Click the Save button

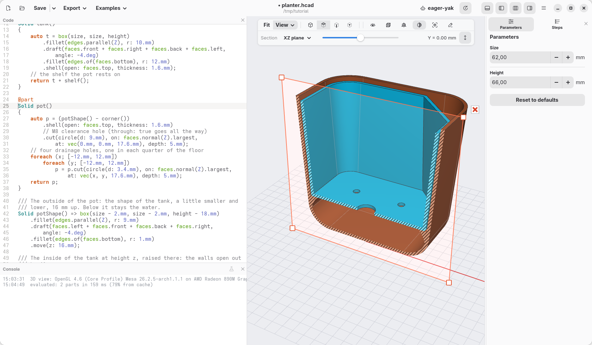point(40,8)
